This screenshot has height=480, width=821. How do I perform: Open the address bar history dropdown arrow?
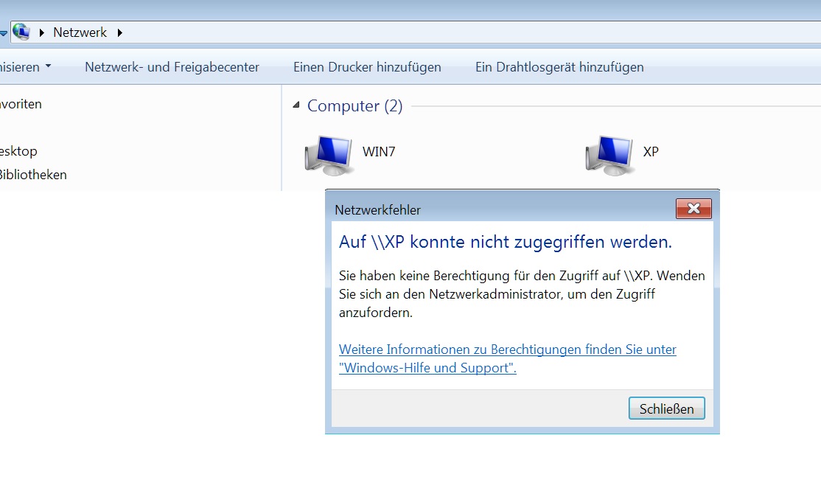pos(3,33)
